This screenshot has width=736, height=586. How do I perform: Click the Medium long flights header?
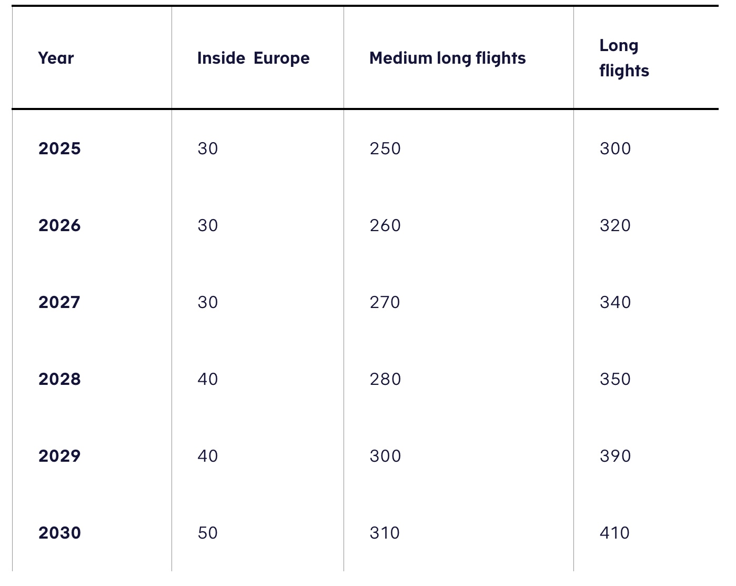click(x=447, y=58)
